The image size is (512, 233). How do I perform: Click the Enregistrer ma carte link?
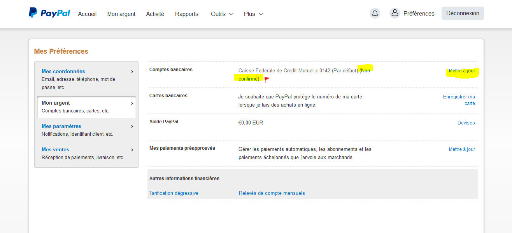(x=459, y=100)
